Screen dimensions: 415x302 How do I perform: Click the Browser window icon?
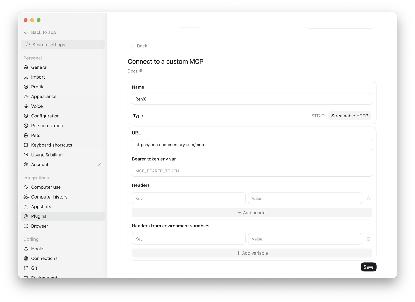pyautogui.click(x=26, y=226)
